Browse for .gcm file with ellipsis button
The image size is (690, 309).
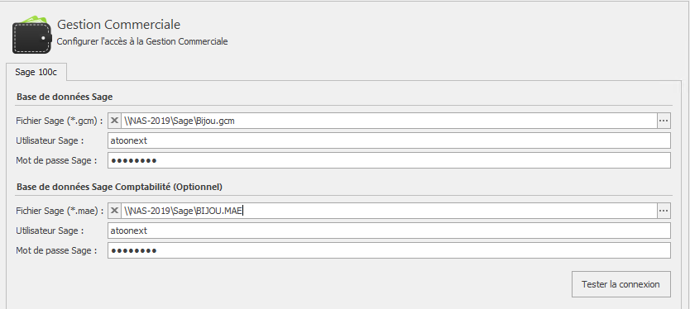664,121
